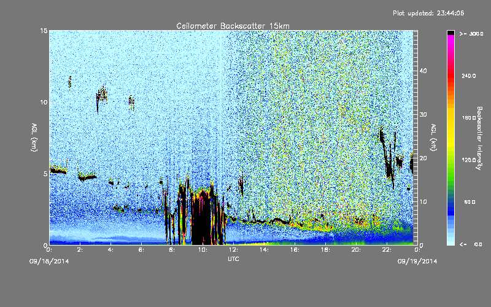491x307 pixels.
Task: Click the "15" km tick label
Action: point(44,31)
